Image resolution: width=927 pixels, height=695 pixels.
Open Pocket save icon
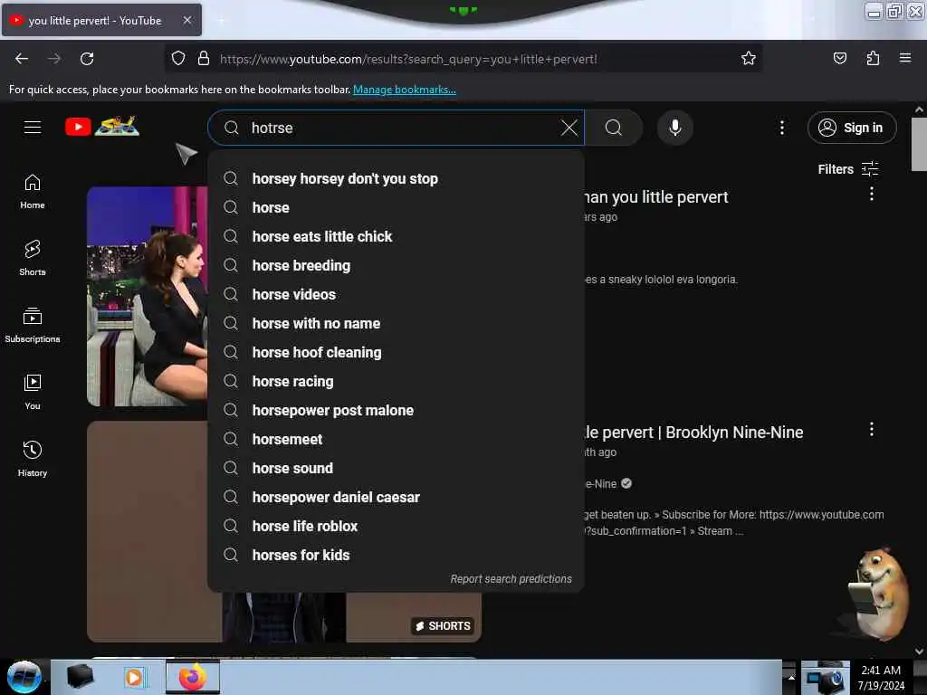point(839,58)
